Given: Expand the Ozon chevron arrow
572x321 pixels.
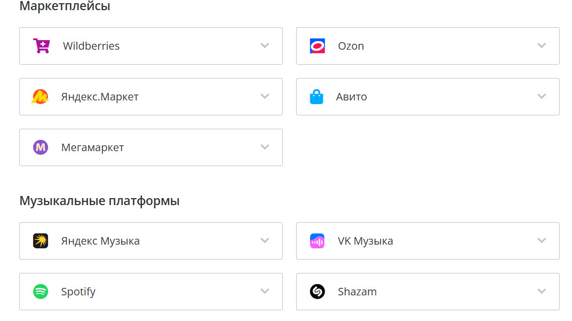Looking at the screenshot, I should click(542, 46).
